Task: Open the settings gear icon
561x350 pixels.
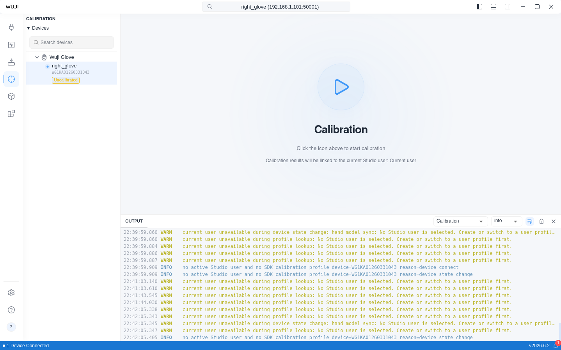Action: click(11, 293)
